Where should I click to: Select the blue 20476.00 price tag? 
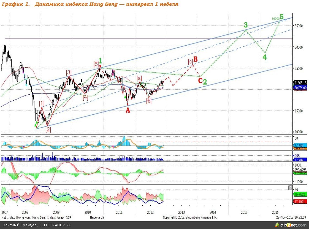300,87
